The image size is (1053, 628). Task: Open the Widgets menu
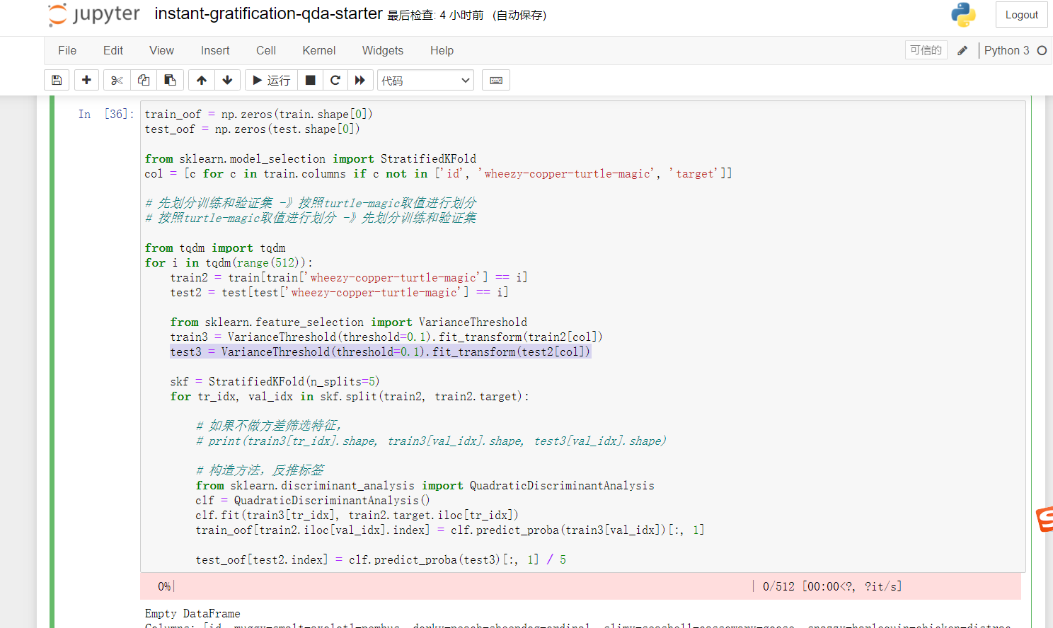[x=383, y=50]
